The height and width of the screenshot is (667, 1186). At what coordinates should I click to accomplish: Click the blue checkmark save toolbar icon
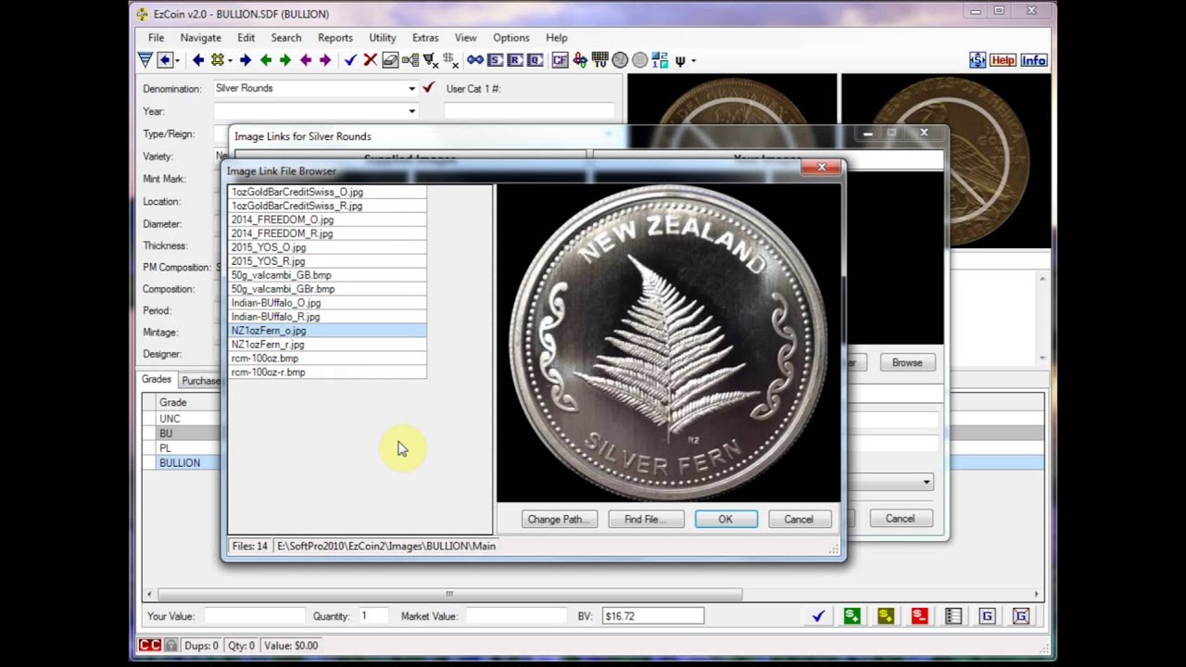tap(350, 60)
